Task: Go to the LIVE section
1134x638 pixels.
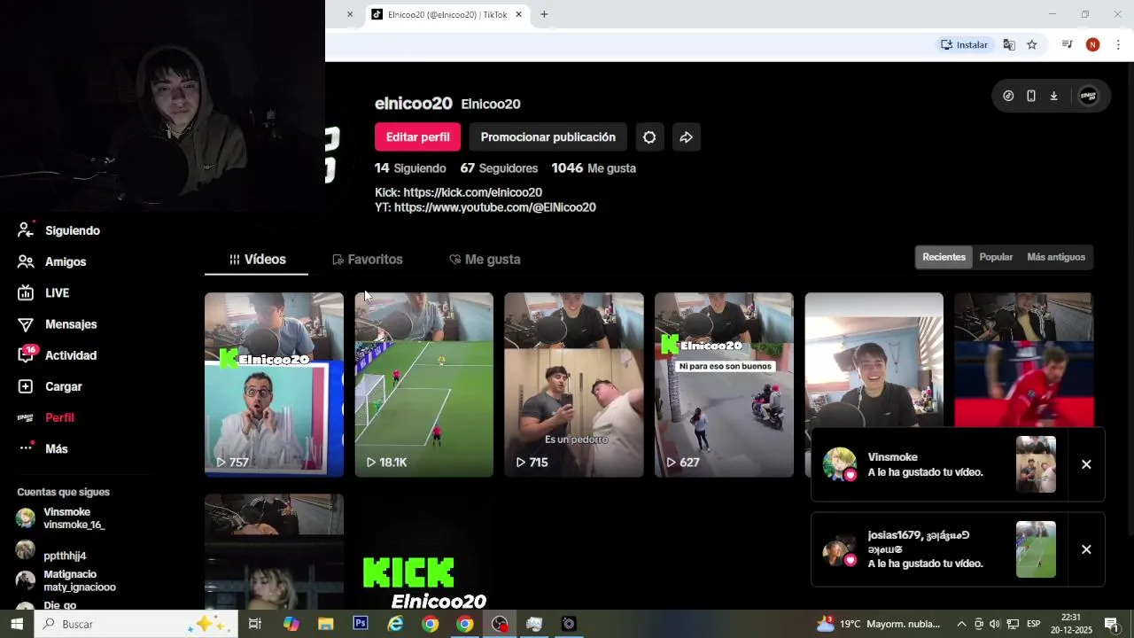Action: point(43,292)
